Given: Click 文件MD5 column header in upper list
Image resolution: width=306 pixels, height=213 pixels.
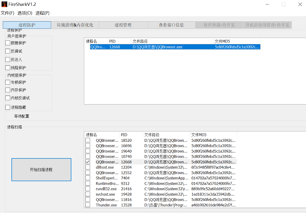Looking at the screenshot, I should point(237,41).
